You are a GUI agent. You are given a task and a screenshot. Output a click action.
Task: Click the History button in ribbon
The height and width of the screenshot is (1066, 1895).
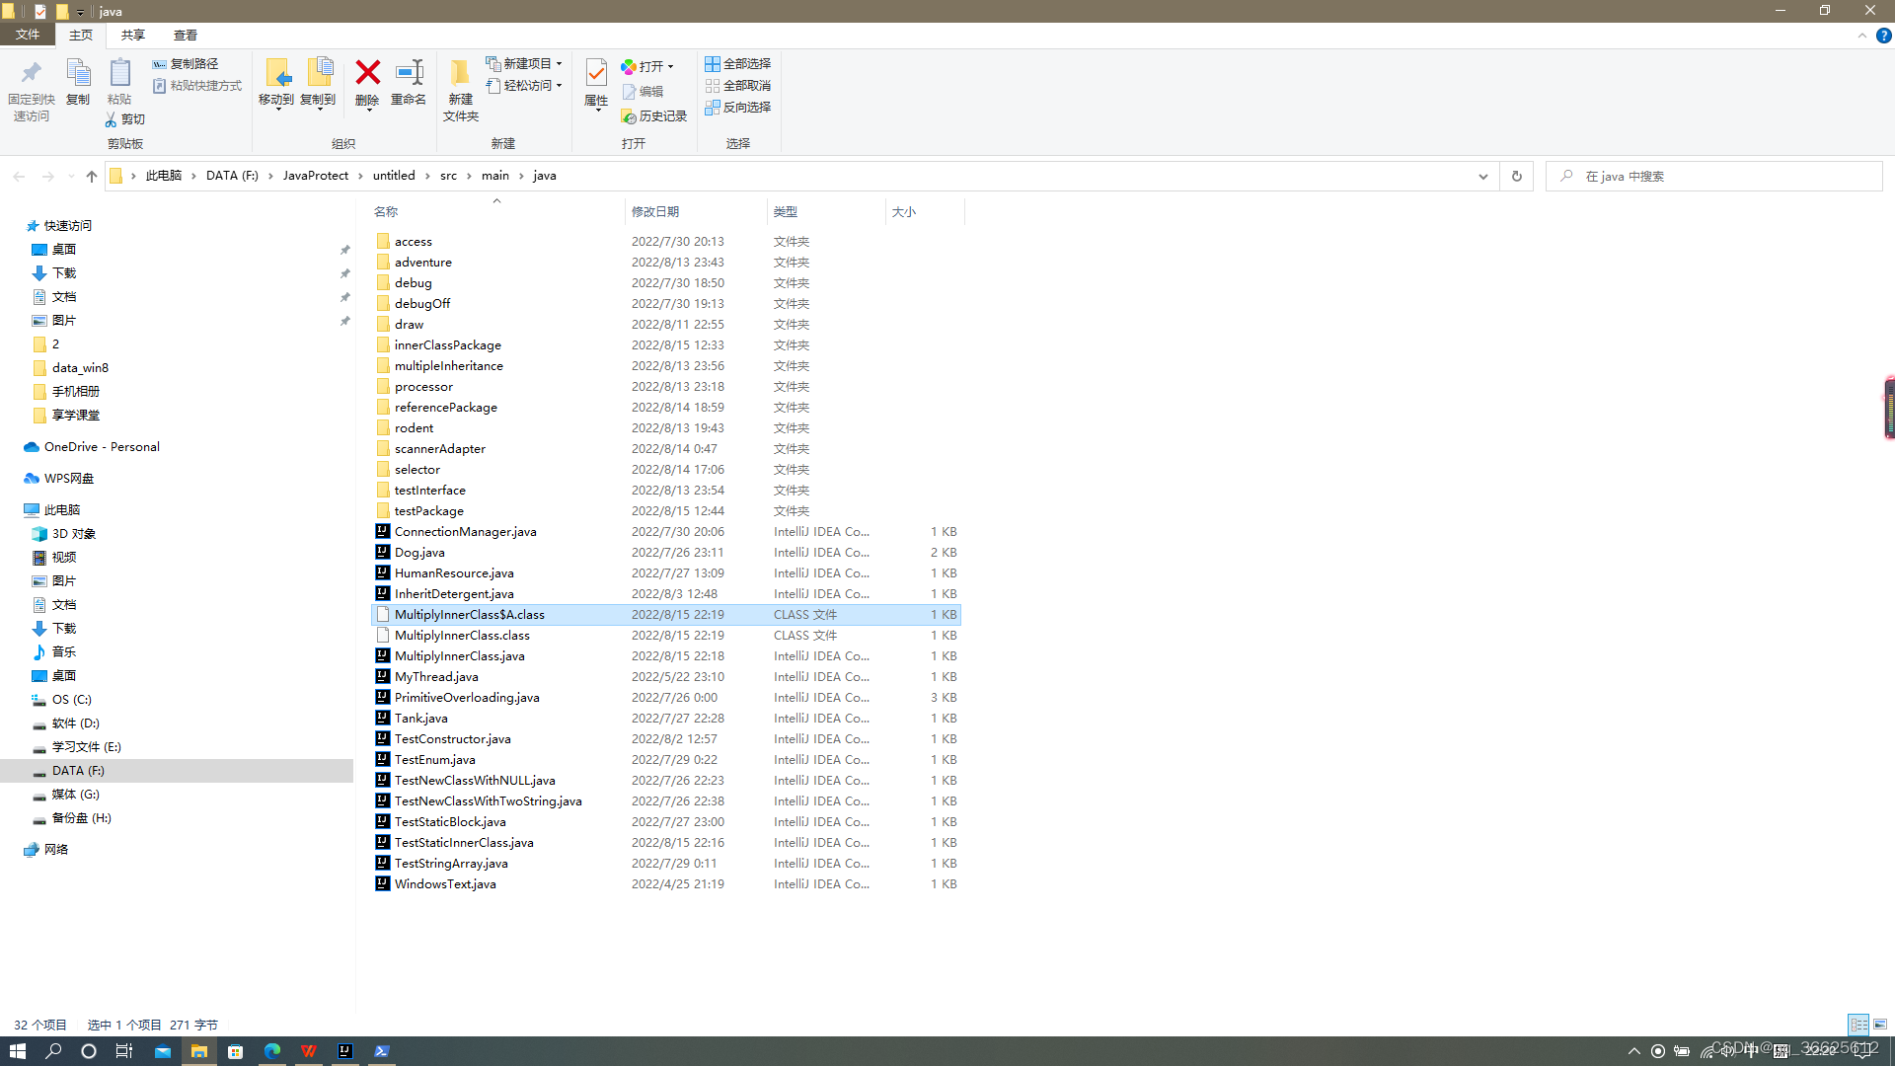pyautogui.click(x=653, y=116)
